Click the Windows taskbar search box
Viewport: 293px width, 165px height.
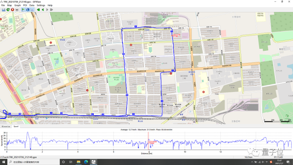pos(34,162)
